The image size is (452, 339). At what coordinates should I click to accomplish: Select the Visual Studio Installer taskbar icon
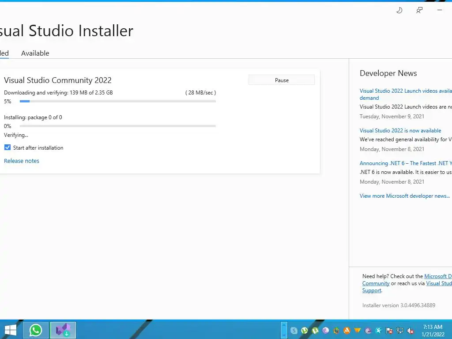63,330
